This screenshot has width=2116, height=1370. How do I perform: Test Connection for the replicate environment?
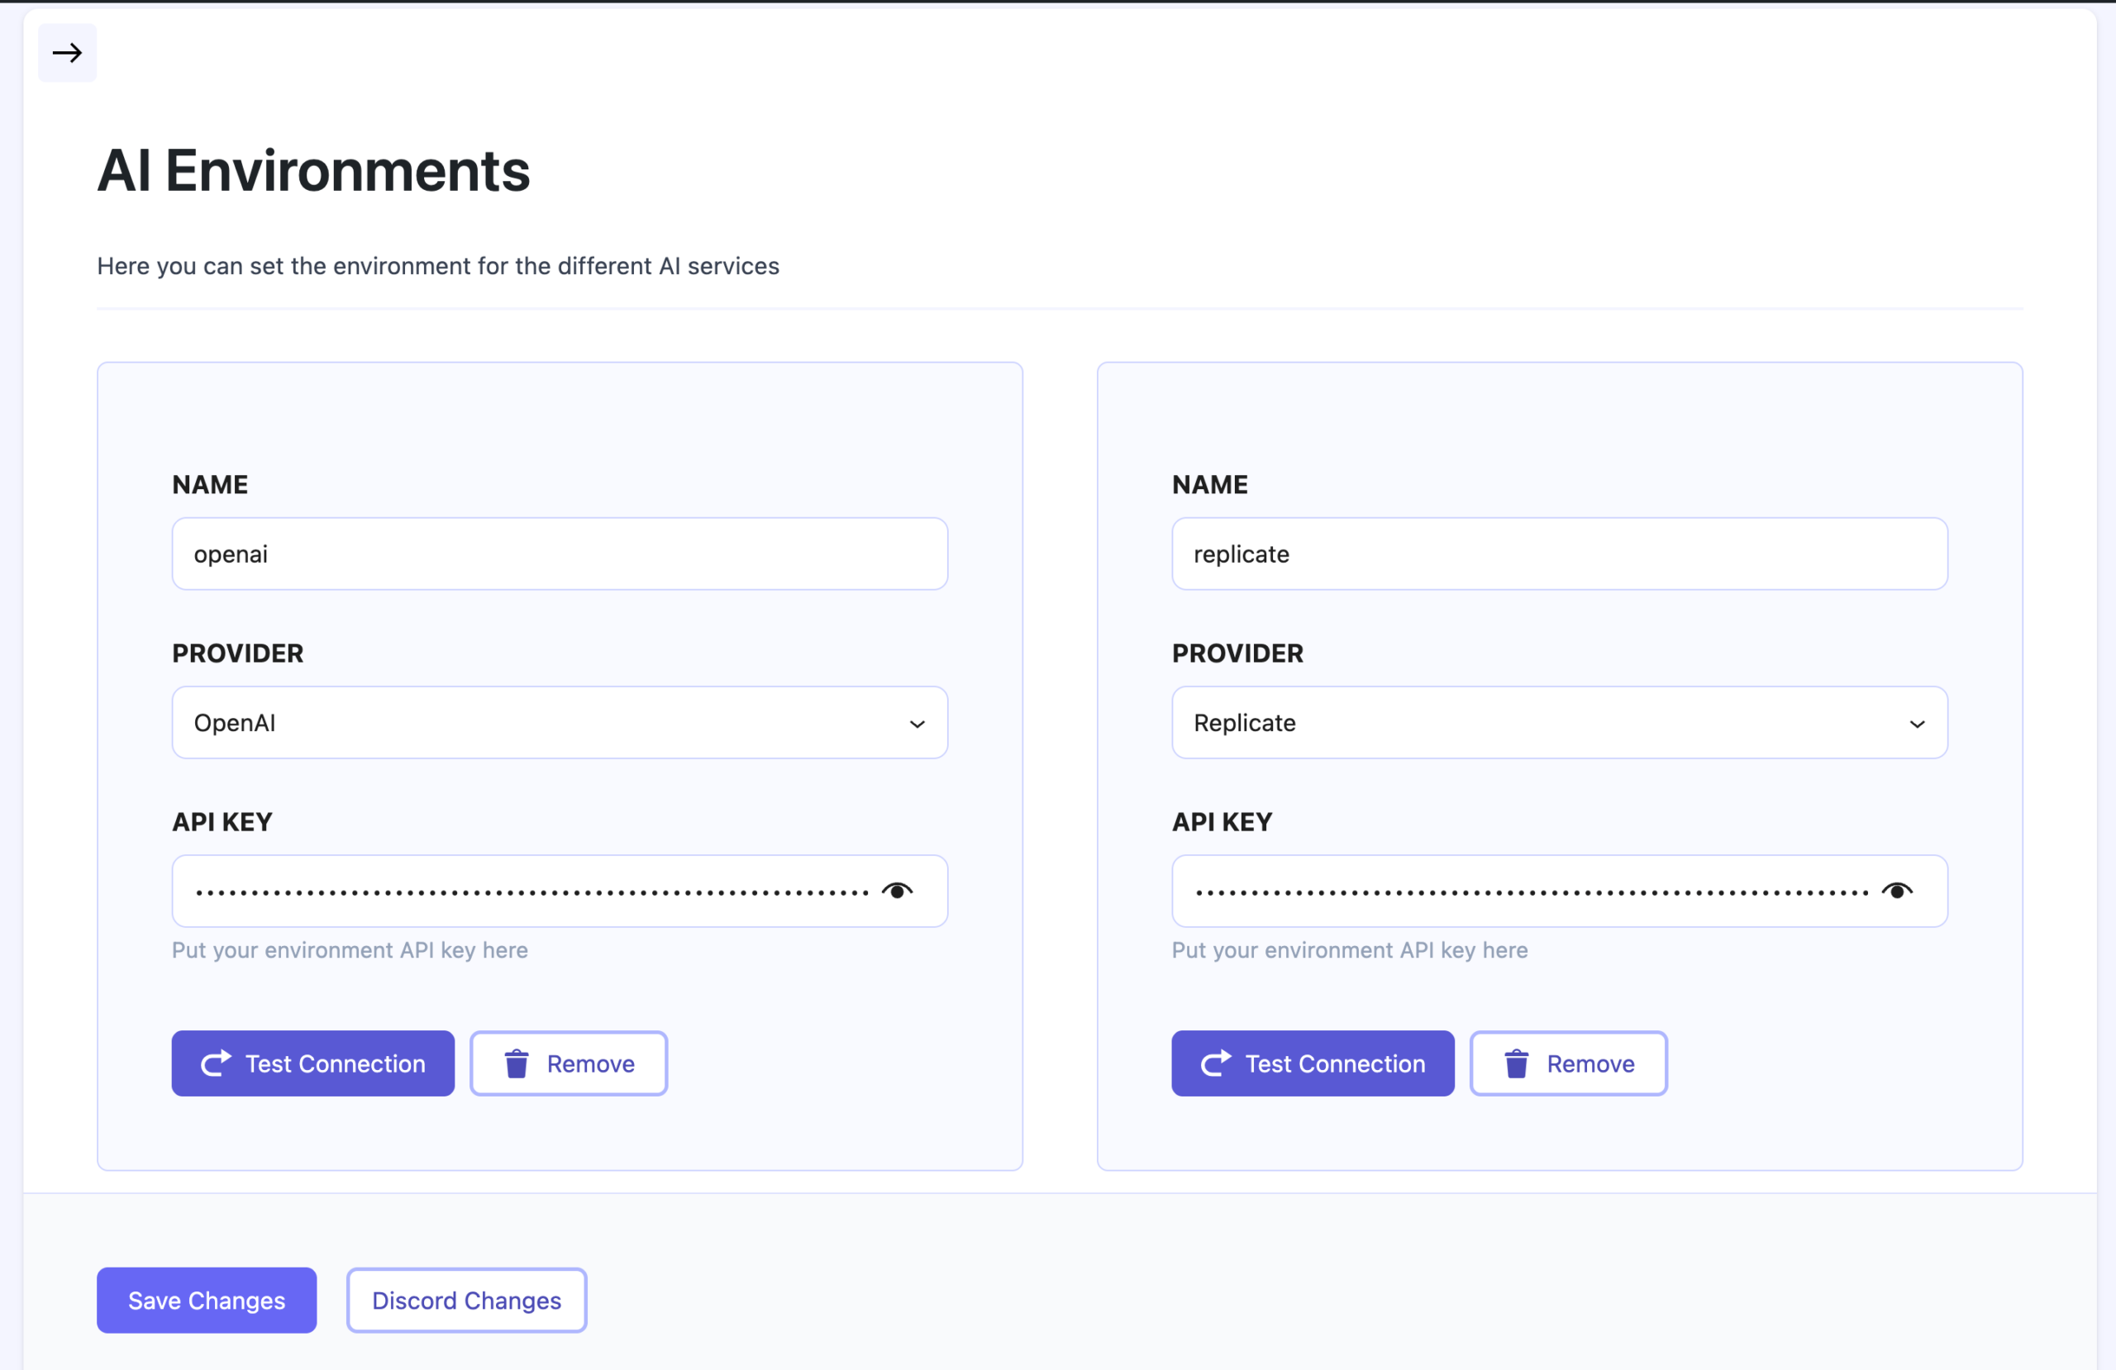[1313, 1063]
